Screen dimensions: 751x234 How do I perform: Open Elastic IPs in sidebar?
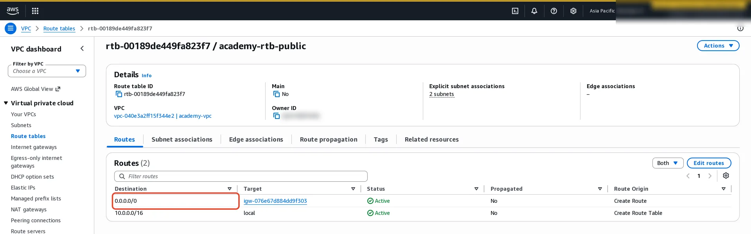[x=23, y=188]
